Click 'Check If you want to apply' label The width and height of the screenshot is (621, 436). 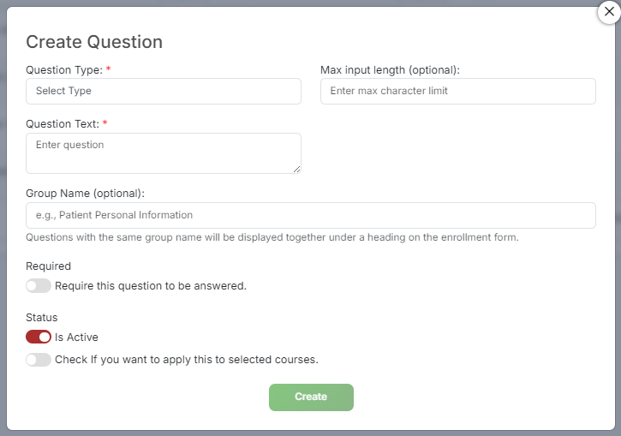(x=187, y=360)
